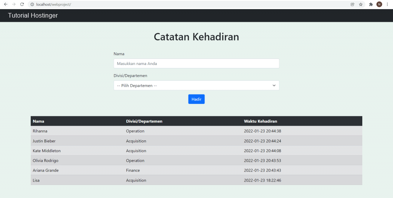Click the dropdown chevron on the department select
This screenshot has width=393, height=198.
point(274,85)
